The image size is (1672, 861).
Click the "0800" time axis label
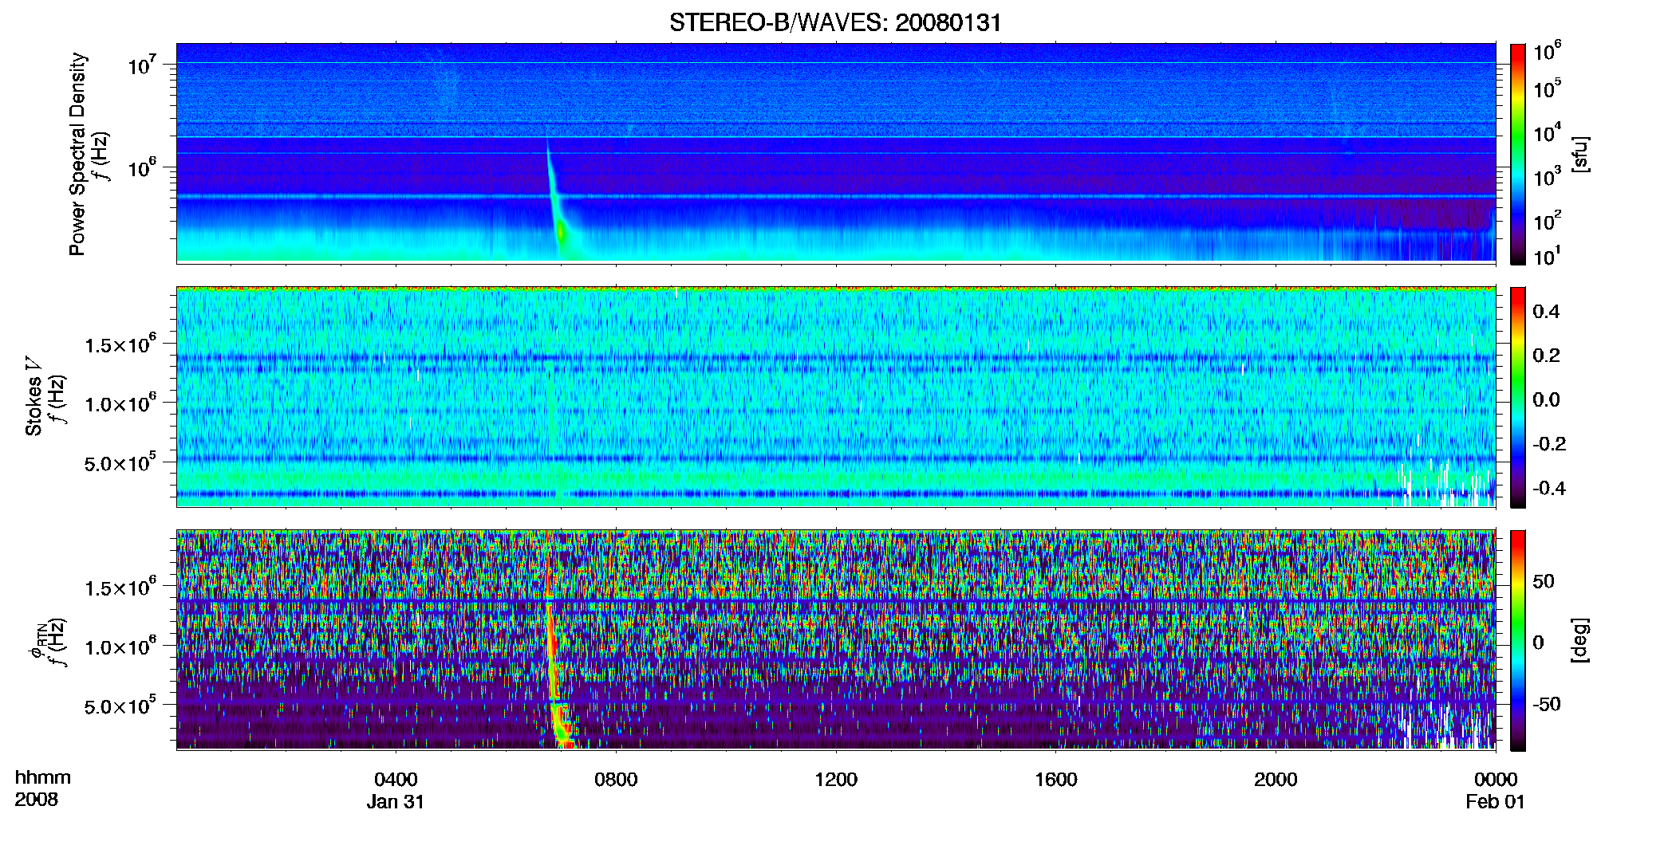[616, 779]
